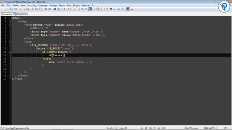Toggle synchronized vertical scrolling
The image size is (232, 130).
(73, 9)
